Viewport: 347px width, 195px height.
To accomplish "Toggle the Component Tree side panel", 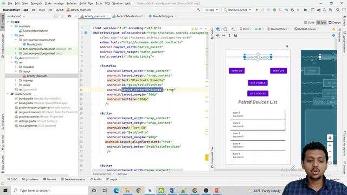I will coord(212,157).
